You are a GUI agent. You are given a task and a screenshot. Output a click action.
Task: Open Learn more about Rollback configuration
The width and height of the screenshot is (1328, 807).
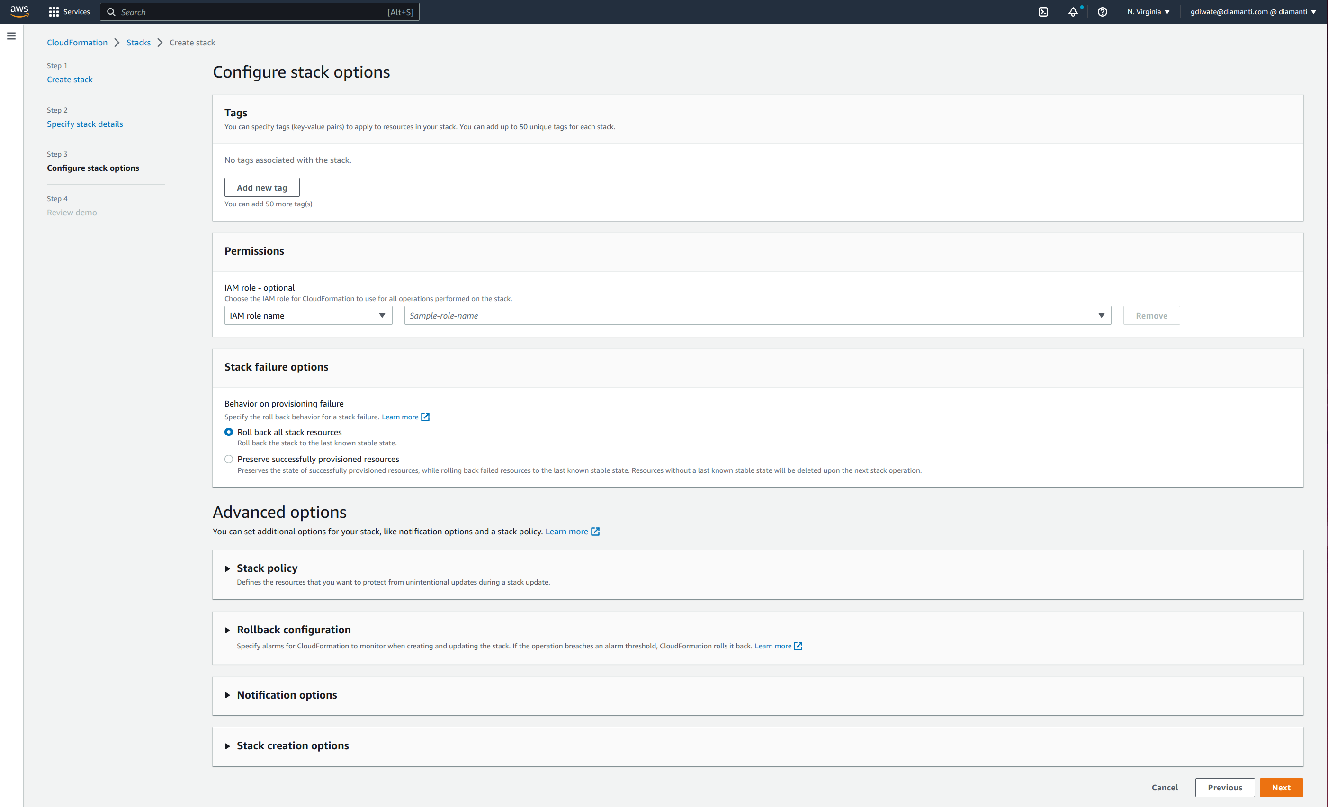pos(773,646)
